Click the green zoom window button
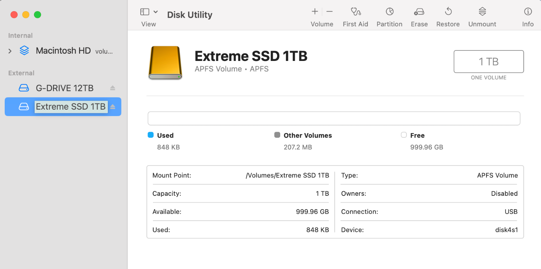The width and height of the screenshot is (541, 269). pos(38,15)
